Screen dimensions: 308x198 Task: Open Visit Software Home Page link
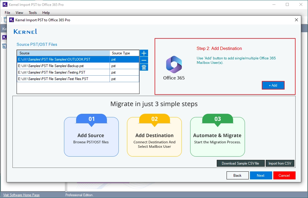tap(21, 195)
